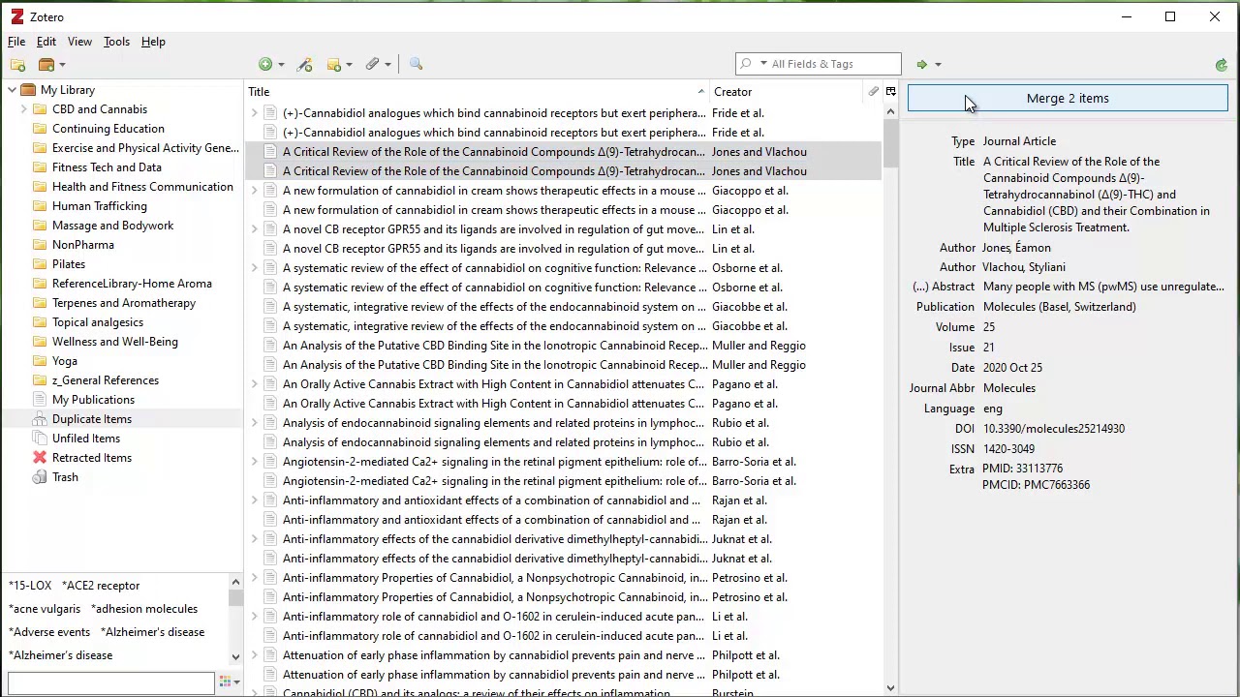Select the Continuing Education collection
This screenshot has height=697, width=1240.
(x=108, y=129)
